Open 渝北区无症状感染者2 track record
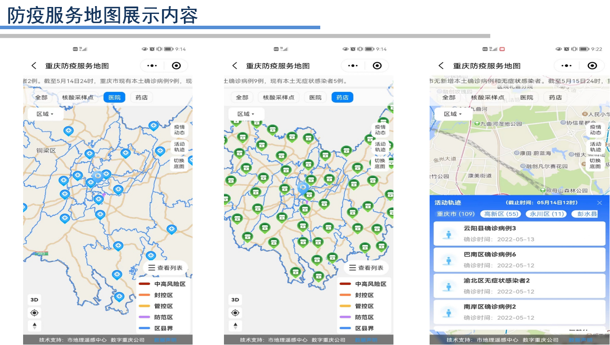610x345 pixels. point(519,286)
